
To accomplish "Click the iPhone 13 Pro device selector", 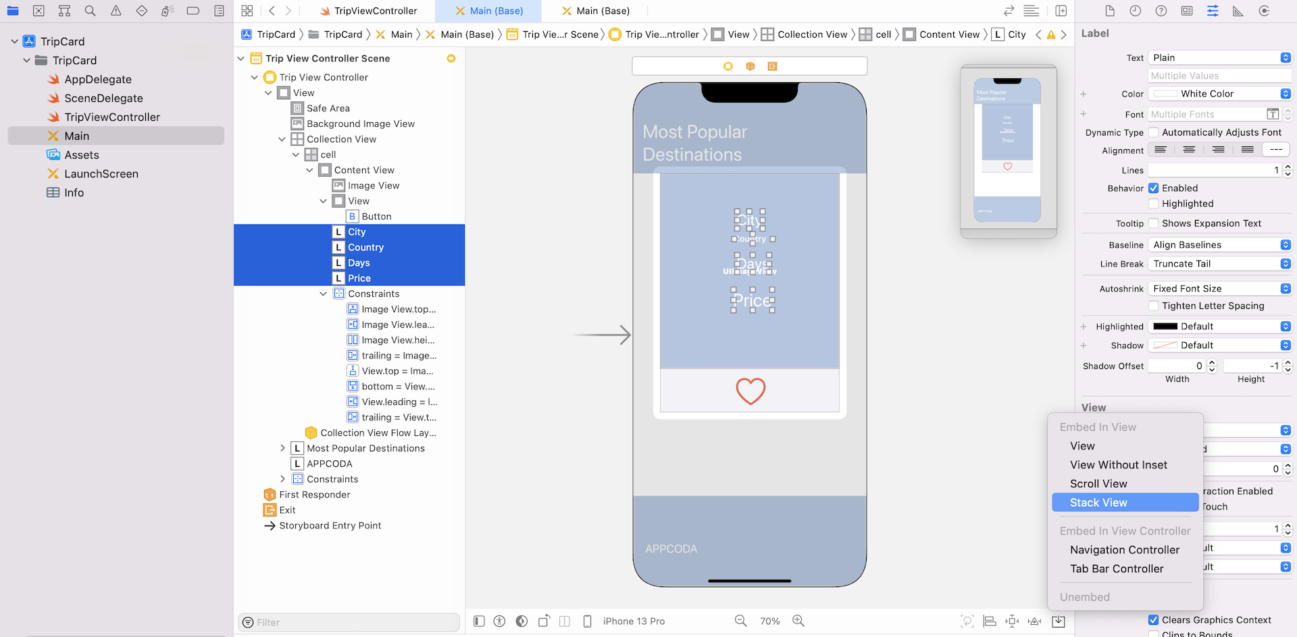I will [633, 621].
